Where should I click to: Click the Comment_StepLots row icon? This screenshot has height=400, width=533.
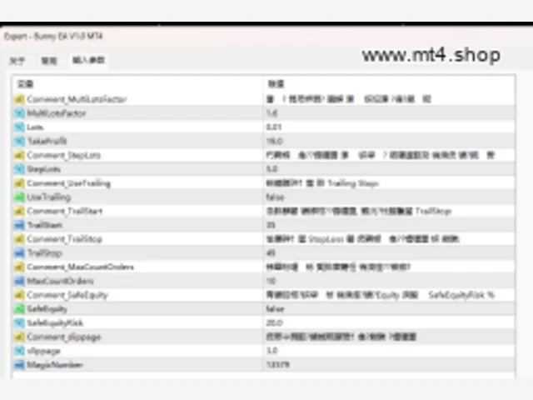point(19,155)
